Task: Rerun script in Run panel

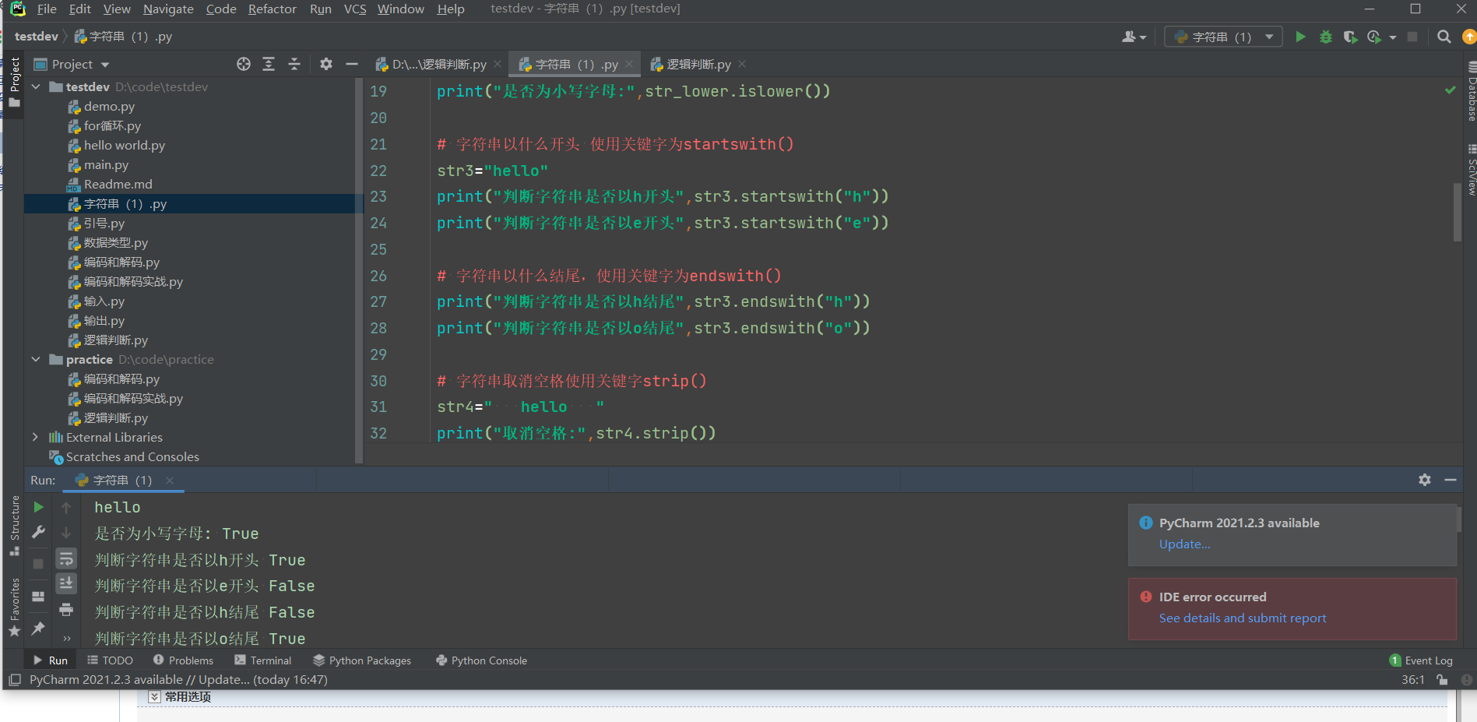Action: (38, 507)
